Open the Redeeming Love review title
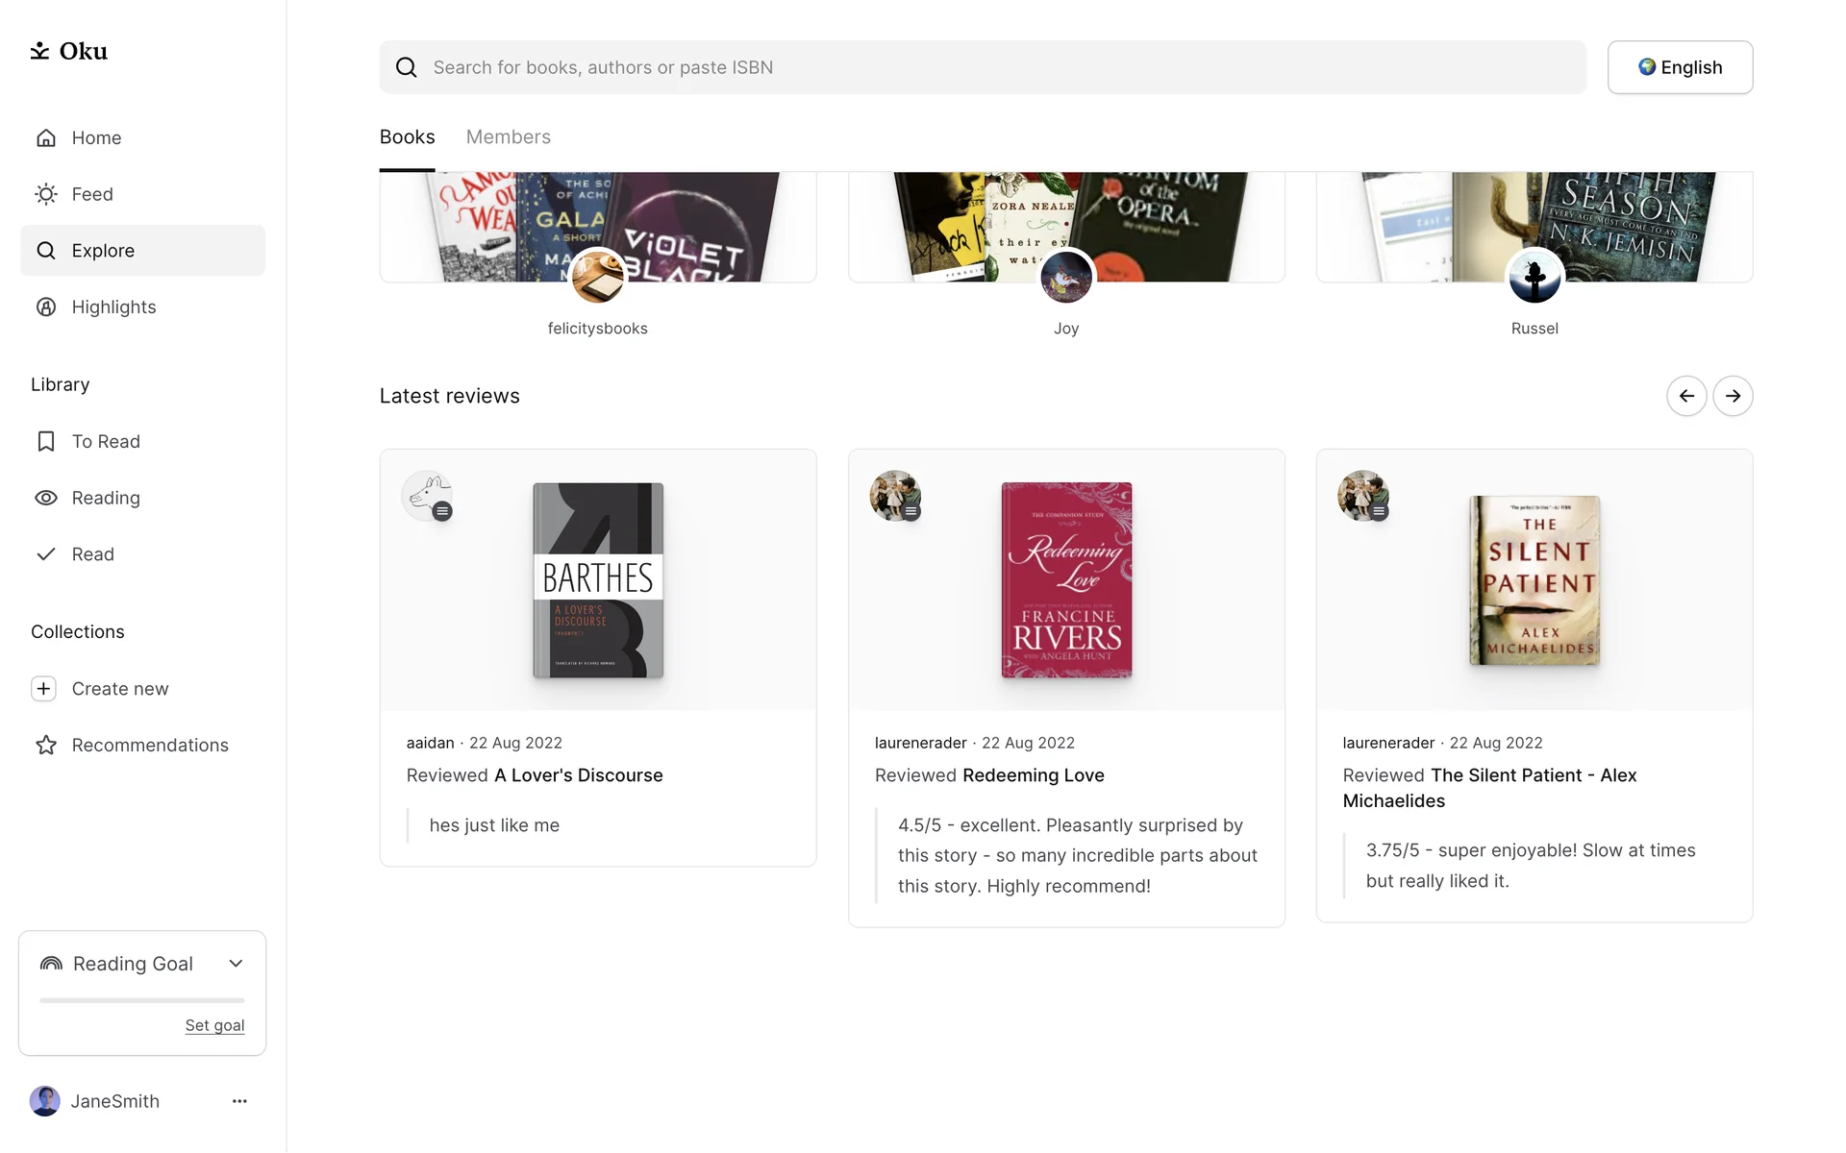 point(1033,775)
